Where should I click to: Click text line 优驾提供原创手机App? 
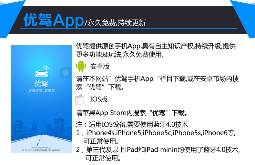point(156,46)
